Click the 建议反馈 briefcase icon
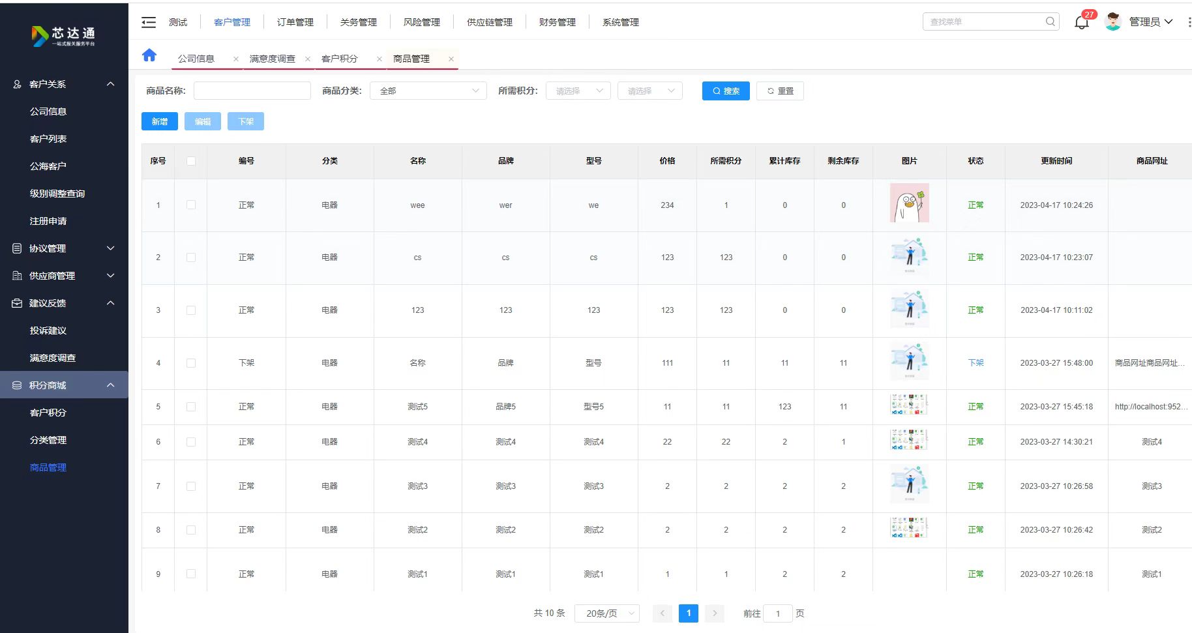This screenshot has height=633, width=1192. click(x=18, y=303)
